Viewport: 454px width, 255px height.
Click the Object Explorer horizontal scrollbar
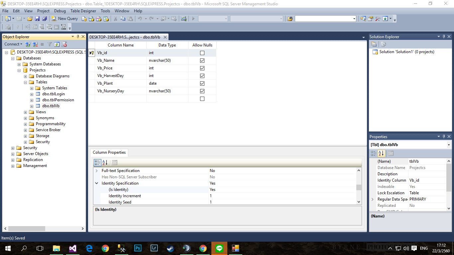click(44, 228)
